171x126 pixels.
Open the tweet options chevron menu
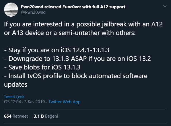[165, 6]
